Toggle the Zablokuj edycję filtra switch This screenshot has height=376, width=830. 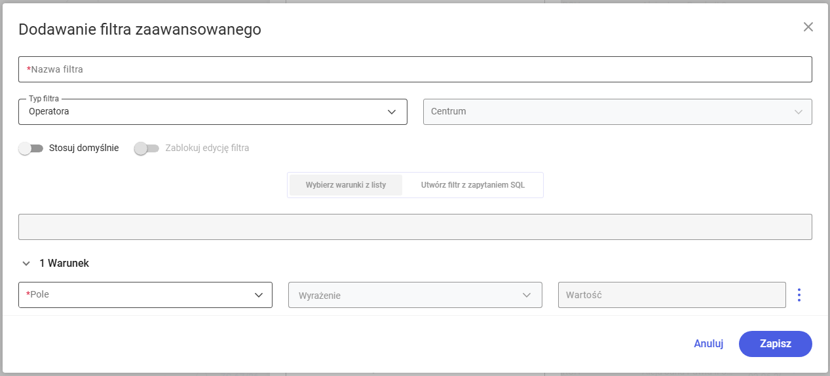click(x=147, y=148)
